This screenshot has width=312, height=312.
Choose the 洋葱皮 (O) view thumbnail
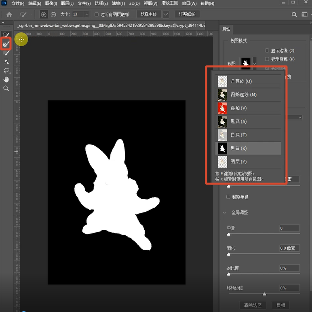[x=222, y=81]
